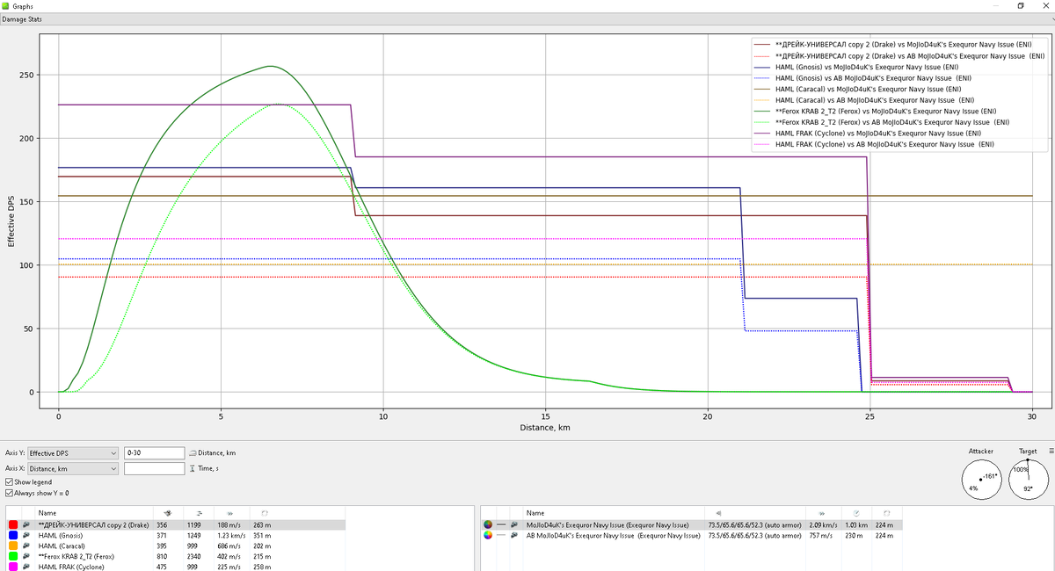Click the distance range field containing 0-30

pyautogui.click(x=154, y=453)
